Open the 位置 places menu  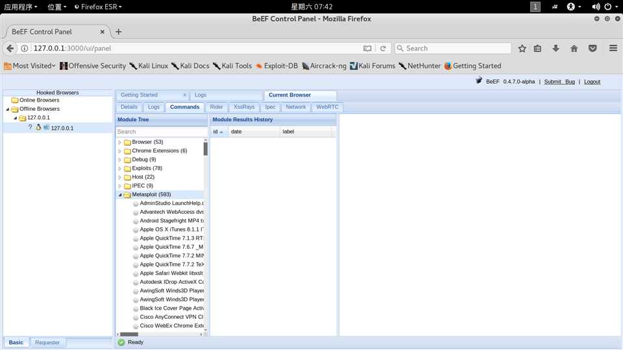tap(57, 6)
